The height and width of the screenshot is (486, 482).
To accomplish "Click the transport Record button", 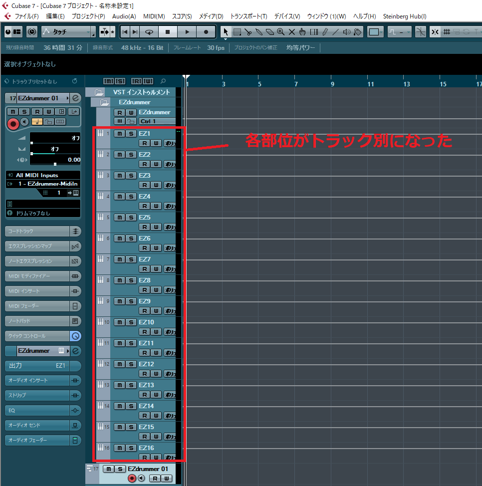I will [x=206, y=32].
